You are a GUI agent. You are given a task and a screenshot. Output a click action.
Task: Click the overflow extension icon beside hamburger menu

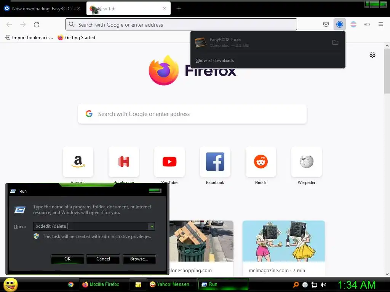[367, 24]
